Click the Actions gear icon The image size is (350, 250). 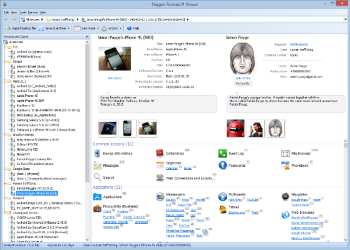pos(104,28)
